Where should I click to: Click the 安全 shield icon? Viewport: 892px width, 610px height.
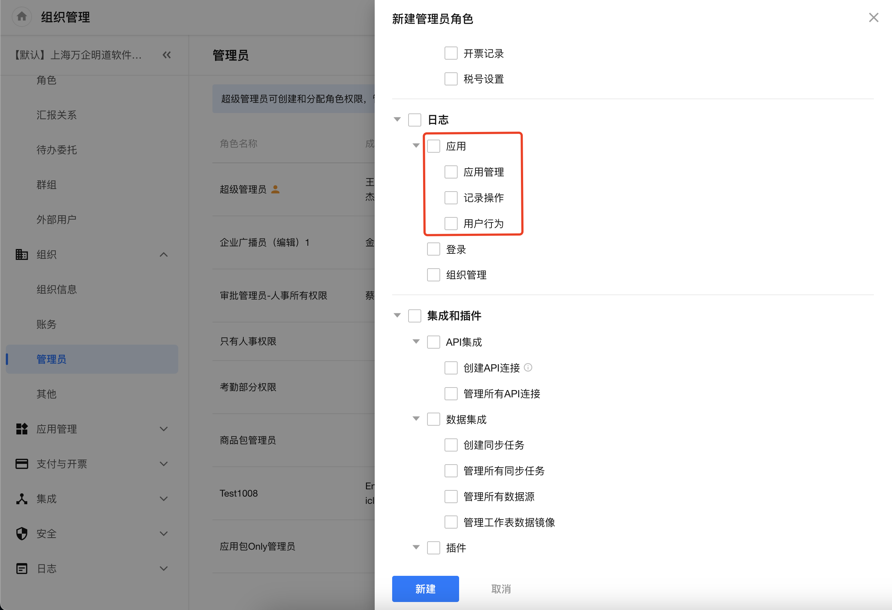[21, 534]
